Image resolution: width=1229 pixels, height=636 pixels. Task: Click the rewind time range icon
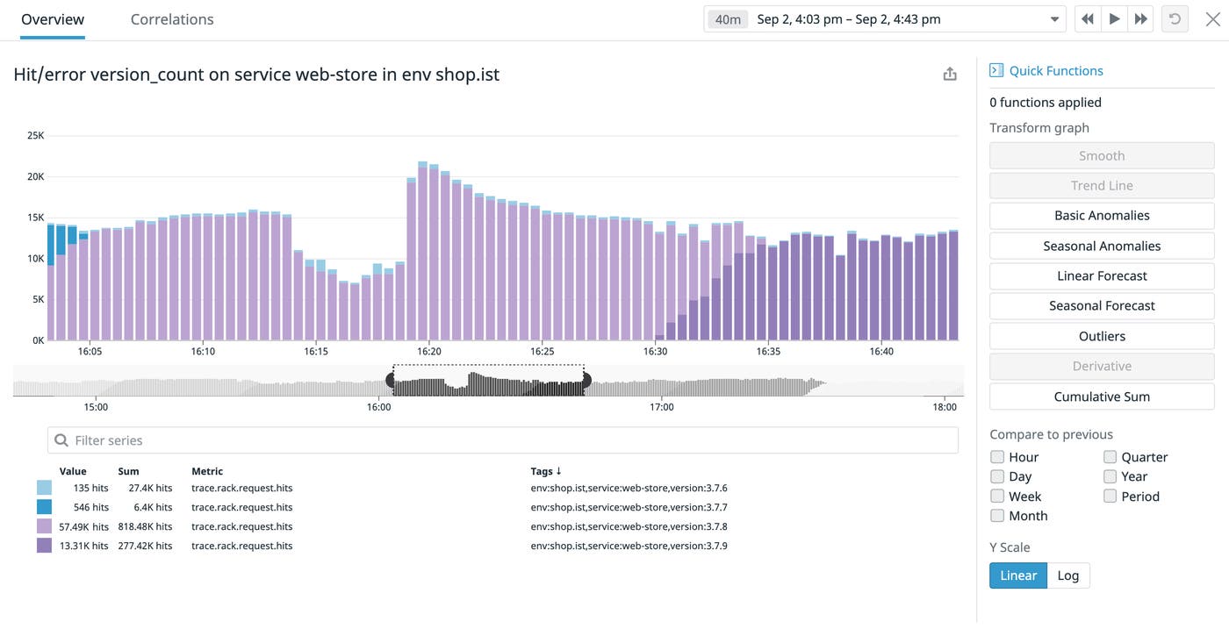1088,19
